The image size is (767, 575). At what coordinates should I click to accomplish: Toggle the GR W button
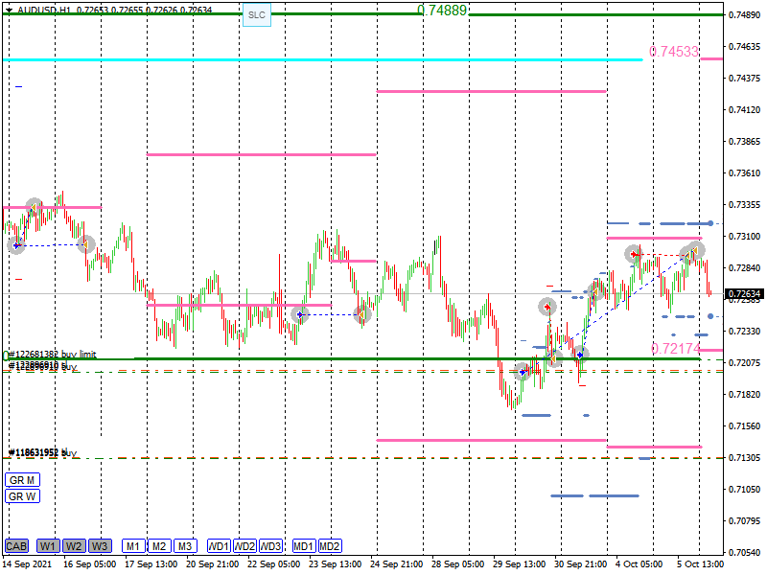pos(22,495)
